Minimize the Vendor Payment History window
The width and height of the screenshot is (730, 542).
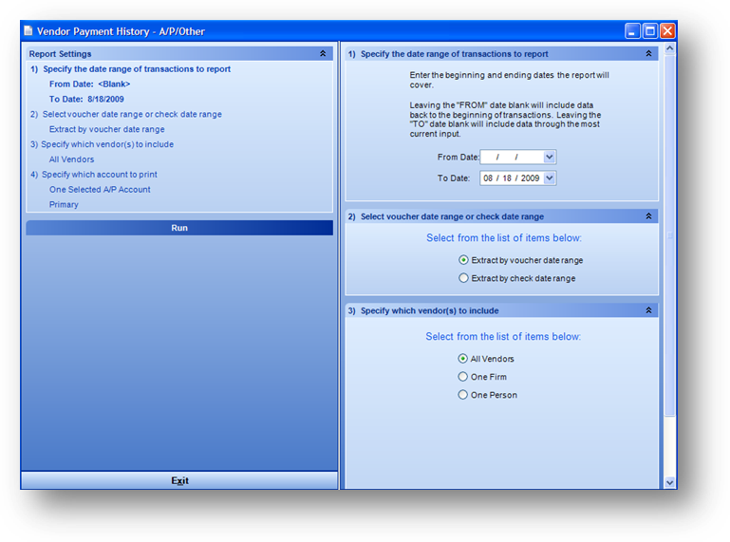click(x=632, y=31)
